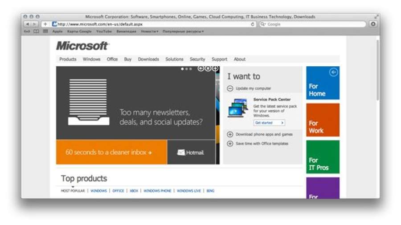The width and height of the screenshot is (401, 225).
Task: Open the Новости bookmarks dropdown
Action: point(150,32)
